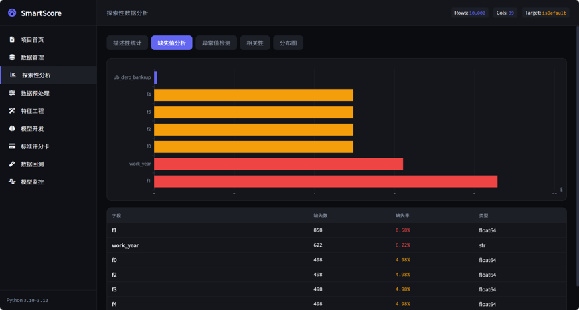Click the 数据预处理 sliders icon

[x=12, y=93]
